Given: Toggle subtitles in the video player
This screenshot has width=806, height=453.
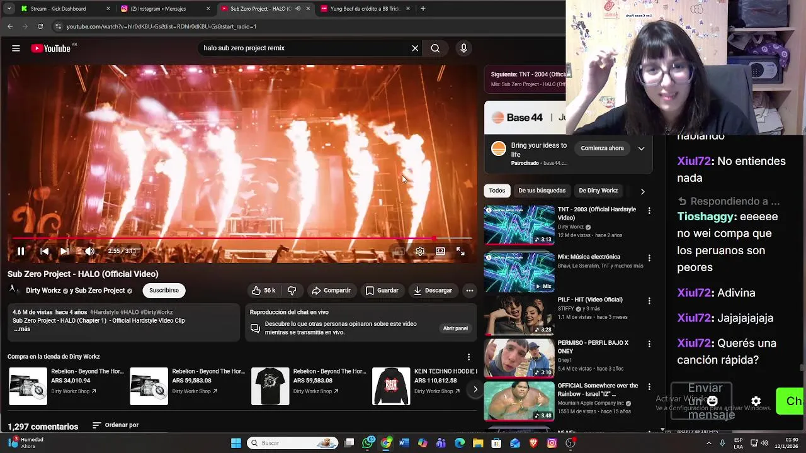Looking at the screenshot, I should coord(399,251).
